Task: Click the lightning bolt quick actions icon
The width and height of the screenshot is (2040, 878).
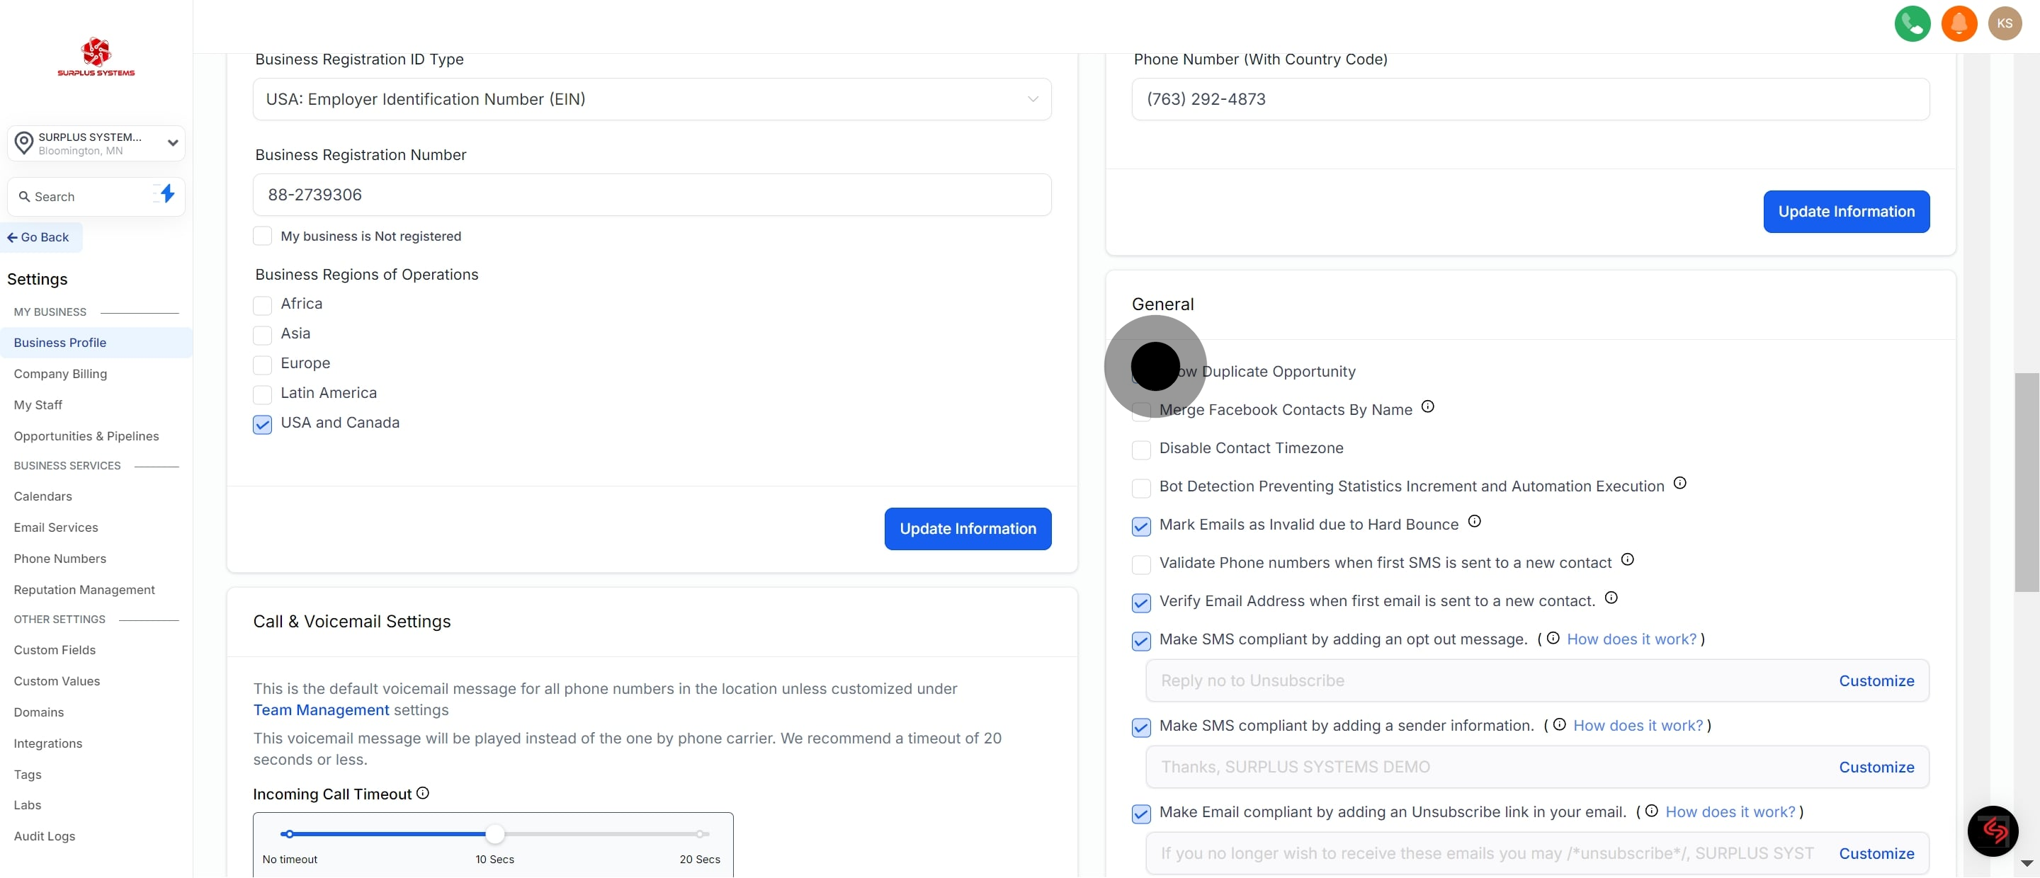Action: click(166, 194)
